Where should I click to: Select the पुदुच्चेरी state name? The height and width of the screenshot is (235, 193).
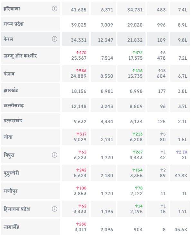(14, 173)
